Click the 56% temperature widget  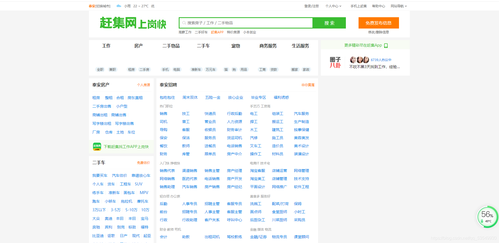[x=487, y=217]
